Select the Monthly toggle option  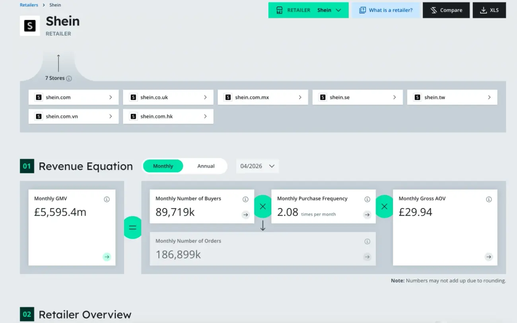(x=163, y=166)
